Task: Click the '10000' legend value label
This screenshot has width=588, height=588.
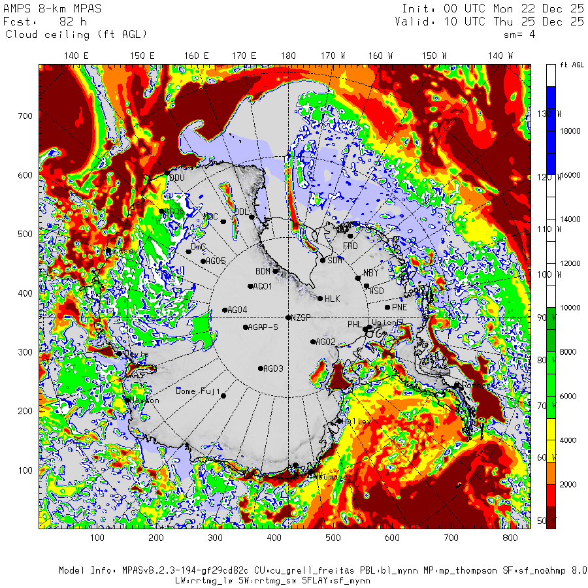Action: 570,308
